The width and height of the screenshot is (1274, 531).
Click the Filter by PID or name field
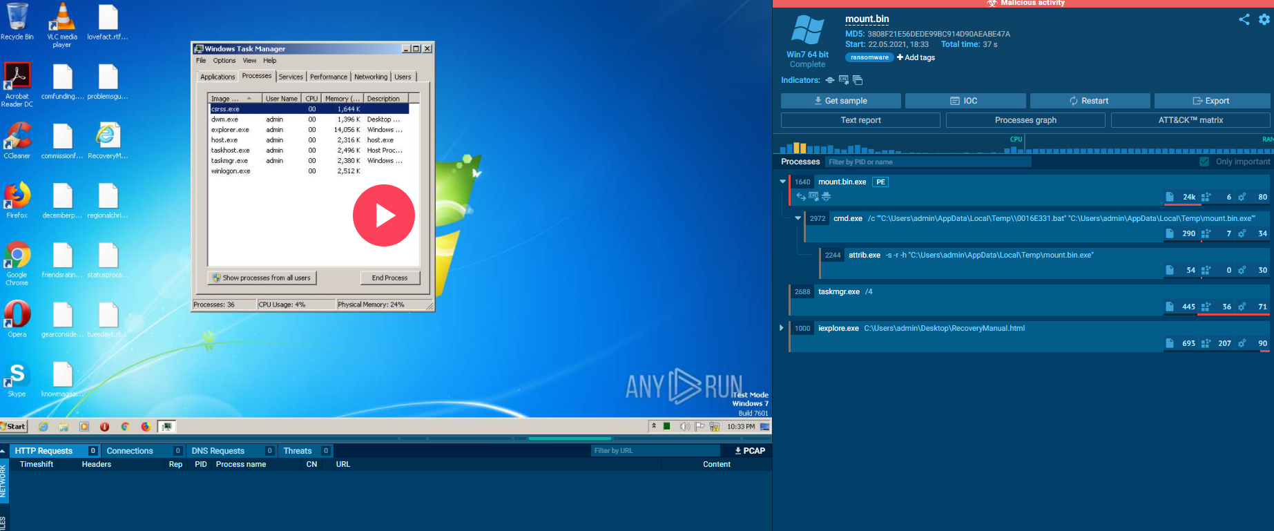click(x=928, y=162)
